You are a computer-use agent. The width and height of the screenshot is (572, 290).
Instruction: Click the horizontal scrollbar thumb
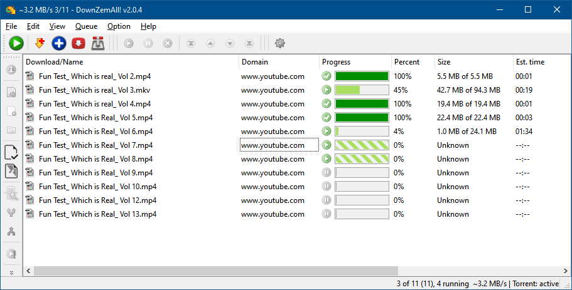coord(216,271)
